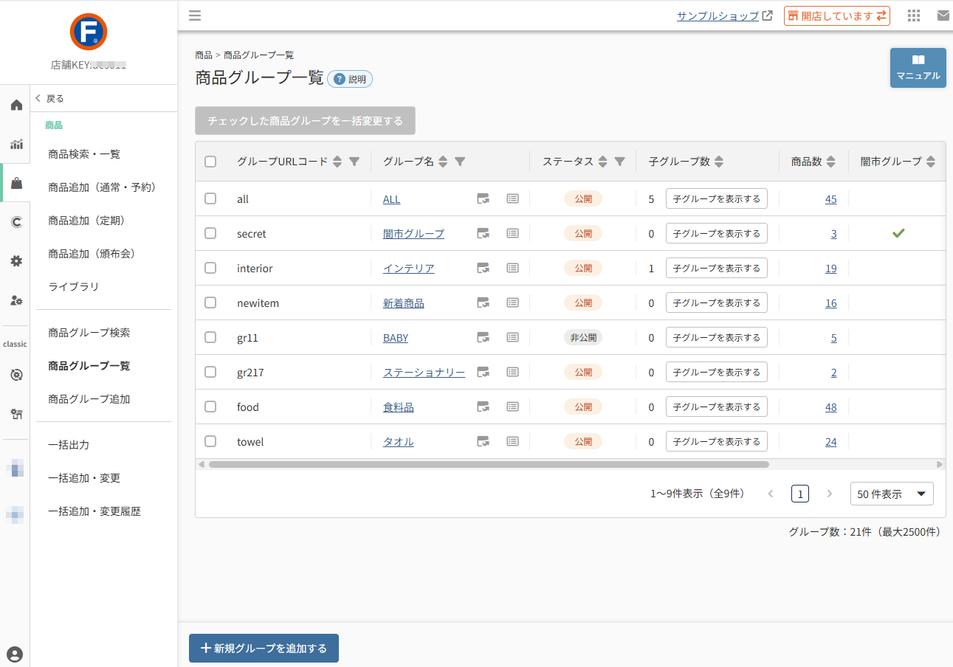The image size is (953, 667).
Task: Open ライブラリ menu item
Action: pos(73,287)
